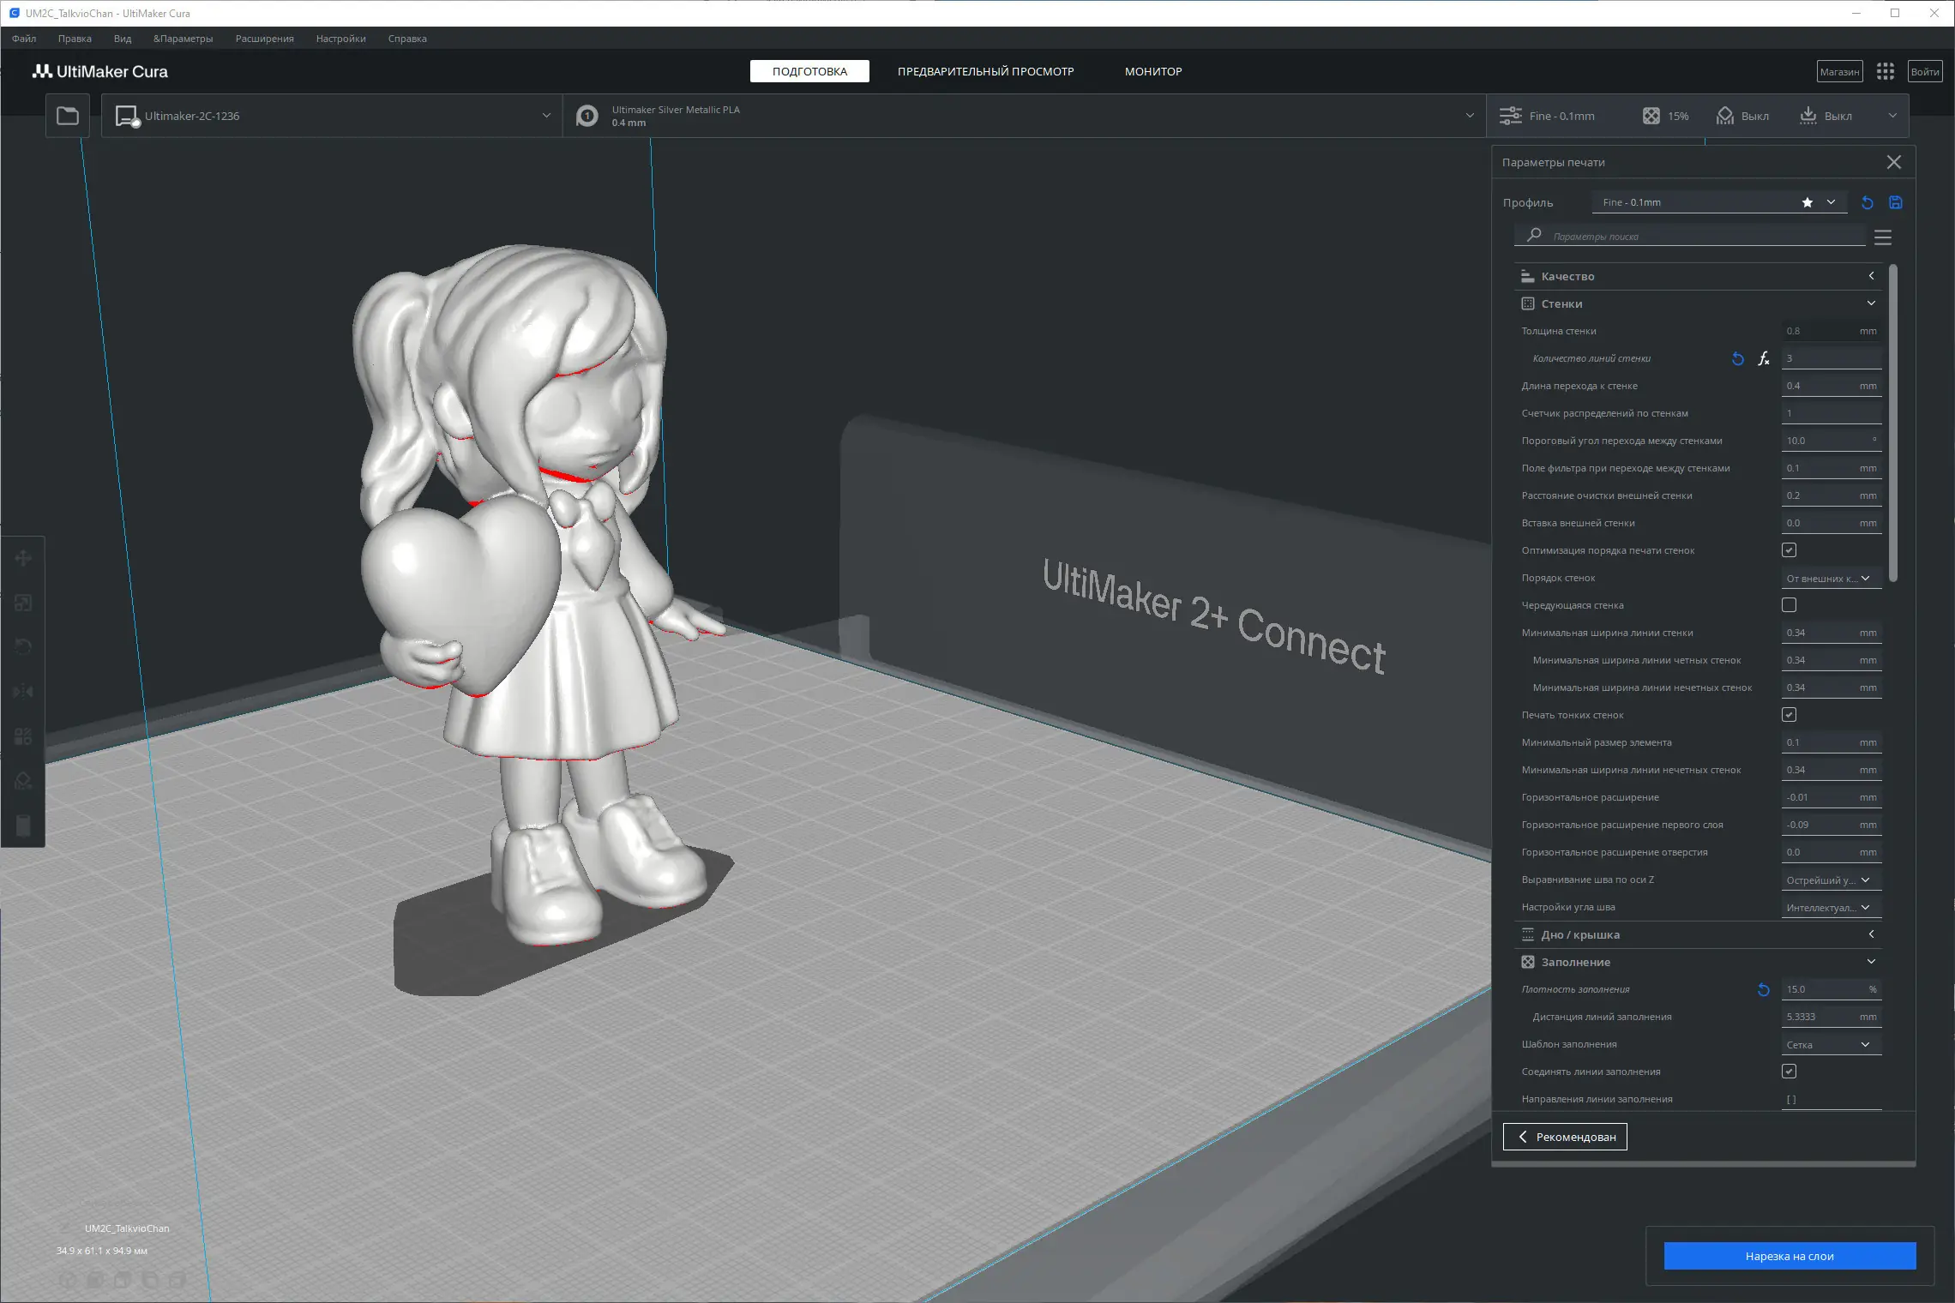Uncheck the connect infill lines checkbox
This screenshot has height=1303, width=1955.
click(x=1789, y=1072)
